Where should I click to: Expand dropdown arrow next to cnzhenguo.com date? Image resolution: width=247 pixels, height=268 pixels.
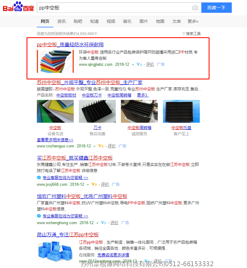click(94, 146)
